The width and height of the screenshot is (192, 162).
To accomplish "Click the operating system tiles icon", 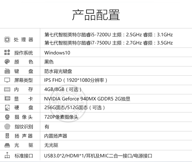I will coord(7,53).
